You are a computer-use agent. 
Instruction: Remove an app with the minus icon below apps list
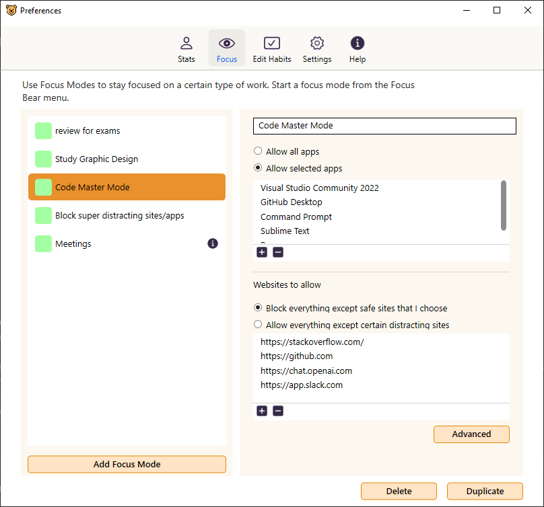point(278,252)
